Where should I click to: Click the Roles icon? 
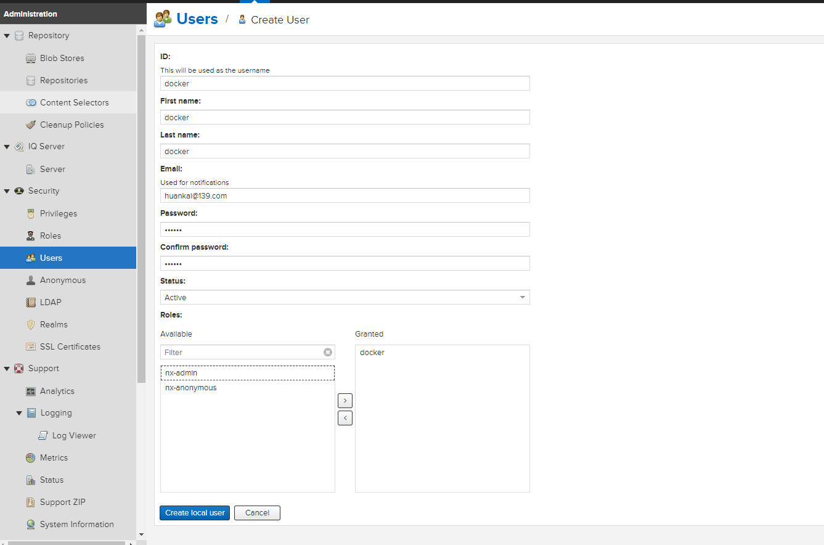(31, 236)
